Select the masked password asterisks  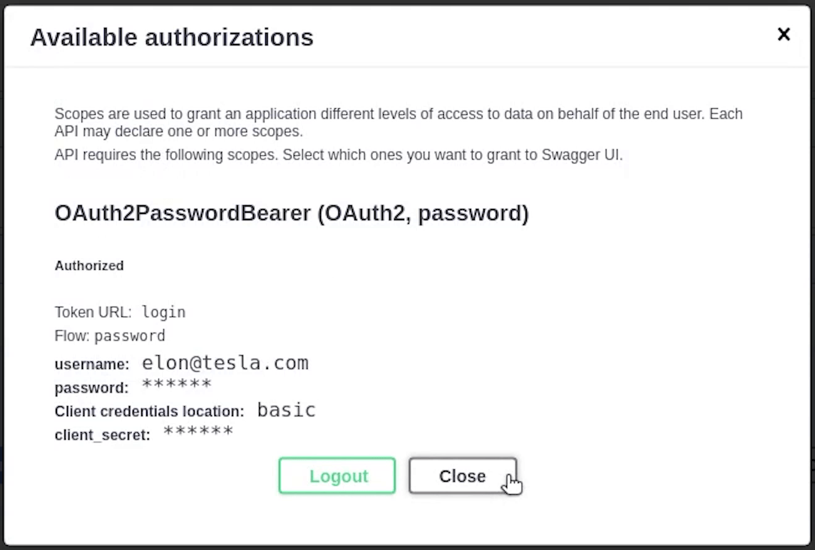(177, 384)
